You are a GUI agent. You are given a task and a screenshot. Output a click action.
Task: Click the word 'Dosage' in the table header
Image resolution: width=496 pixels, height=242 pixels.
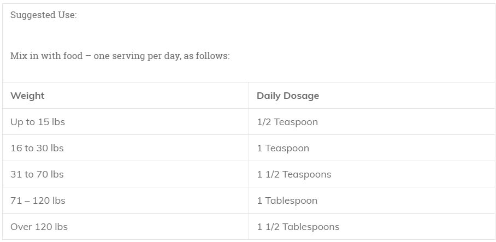(x=303, y=96)
